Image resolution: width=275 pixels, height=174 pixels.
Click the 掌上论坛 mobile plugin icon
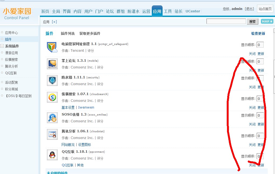[52, 64]
